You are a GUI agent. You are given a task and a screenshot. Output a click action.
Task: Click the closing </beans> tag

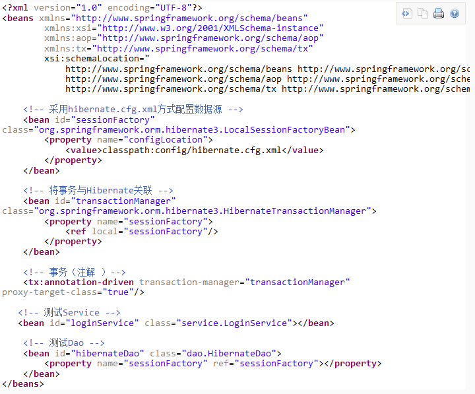point(23,383)
